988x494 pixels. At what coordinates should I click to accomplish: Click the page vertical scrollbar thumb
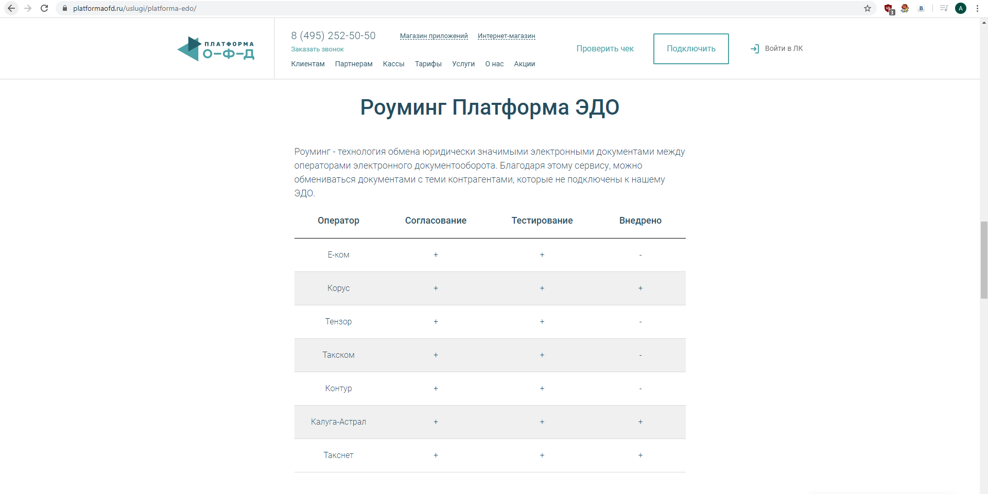coord(984,260)
